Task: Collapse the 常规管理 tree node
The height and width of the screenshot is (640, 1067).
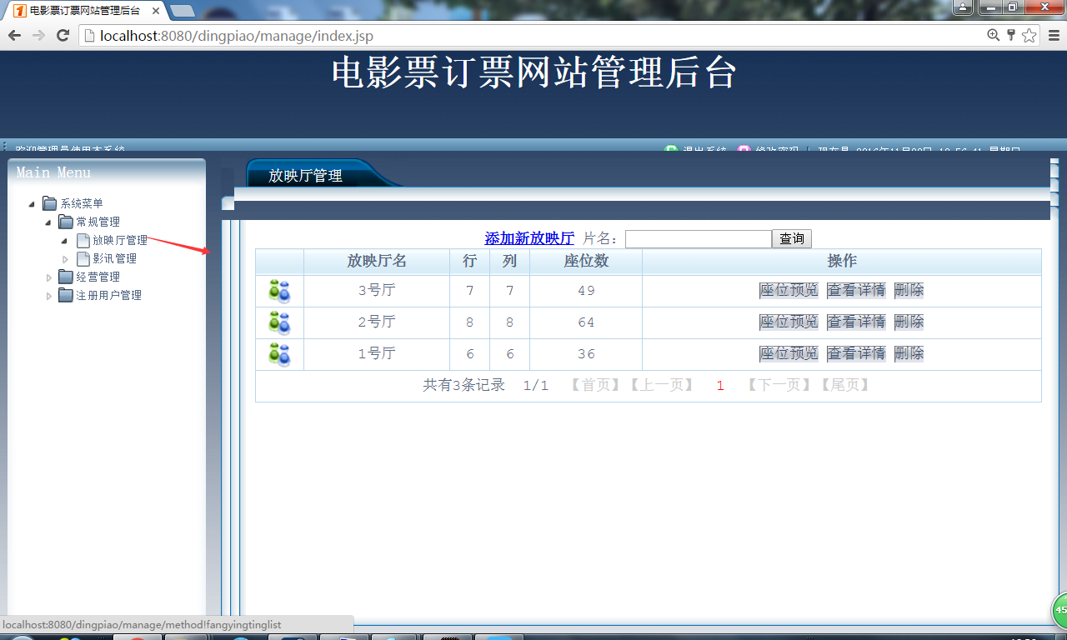Action: (x=48, y=222)
